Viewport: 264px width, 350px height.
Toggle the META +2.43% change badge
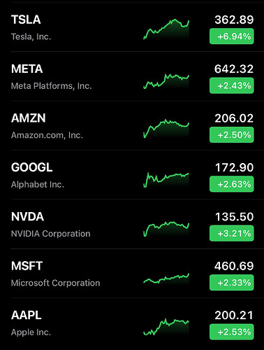point(232,85)
